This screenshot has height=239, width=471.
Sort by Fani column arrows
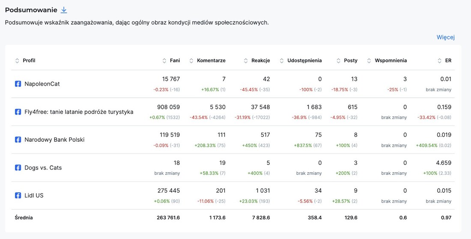tap(164, 61)
